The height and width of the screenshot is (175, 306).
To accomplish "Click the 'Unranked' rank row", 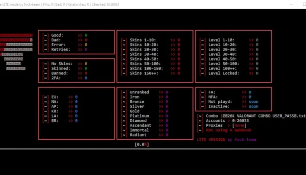I will pos(145,92).
